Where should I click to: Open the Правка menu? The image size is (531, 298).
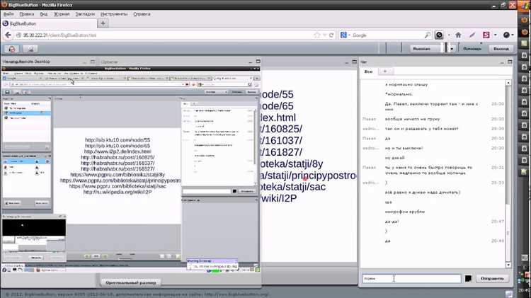[x=26, y=14]
